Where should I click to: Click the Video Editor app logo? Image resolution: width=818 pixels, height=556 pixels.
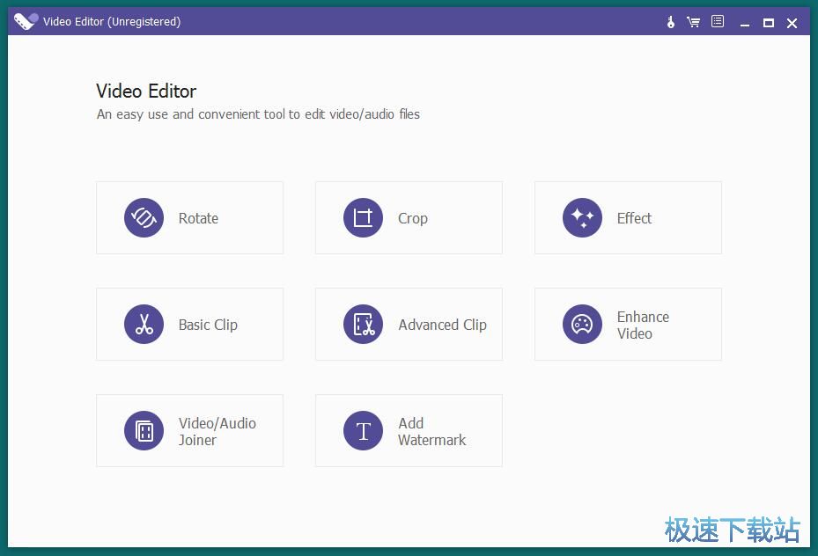[x=26, y=21]
